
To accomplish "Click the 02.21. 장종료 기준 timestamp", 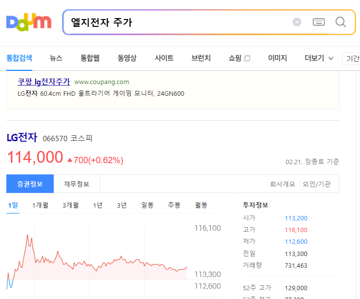I will 312,162.
